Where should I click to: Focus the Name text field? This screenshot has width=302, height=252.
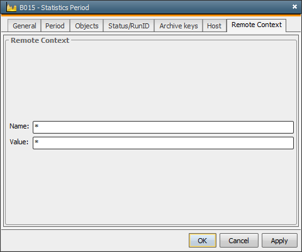pos(163,127)
